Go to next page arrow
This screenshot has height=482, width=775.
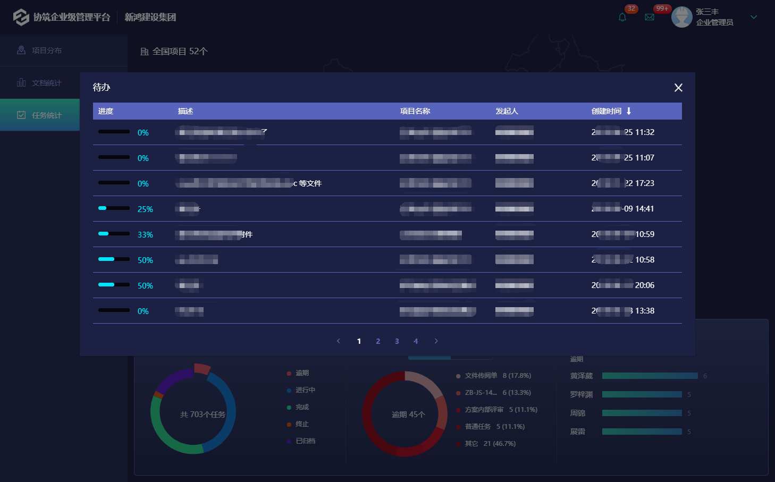click(436, 341)
